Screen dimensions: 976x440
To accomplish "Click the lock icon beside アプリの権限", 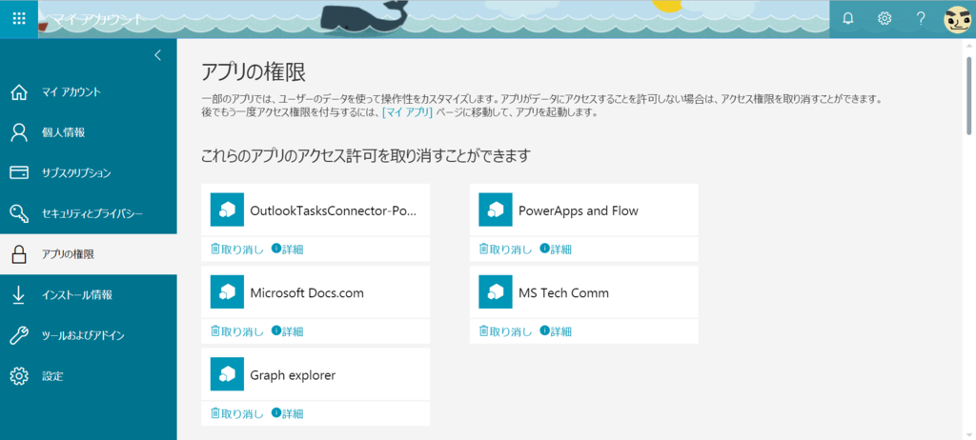I will click(19, 254).
